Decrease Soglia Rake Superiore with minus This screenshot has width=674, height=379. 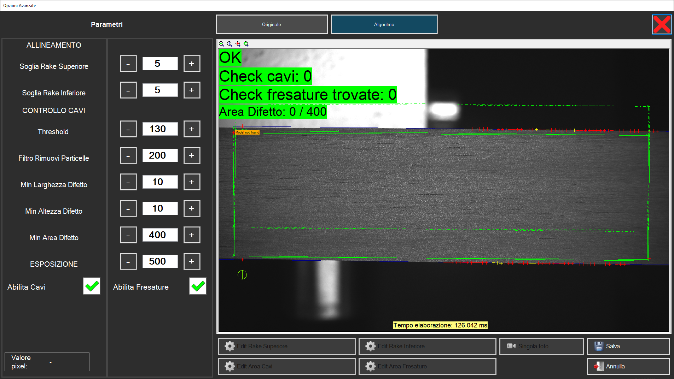128,64
